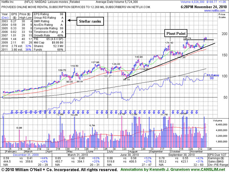Select the 2003 yearly EPS row

click(17, 21)
